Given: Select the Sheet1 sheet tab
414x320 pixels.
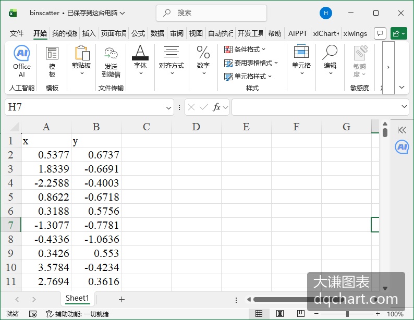Looking at the screenshot, I should point(77,298).
